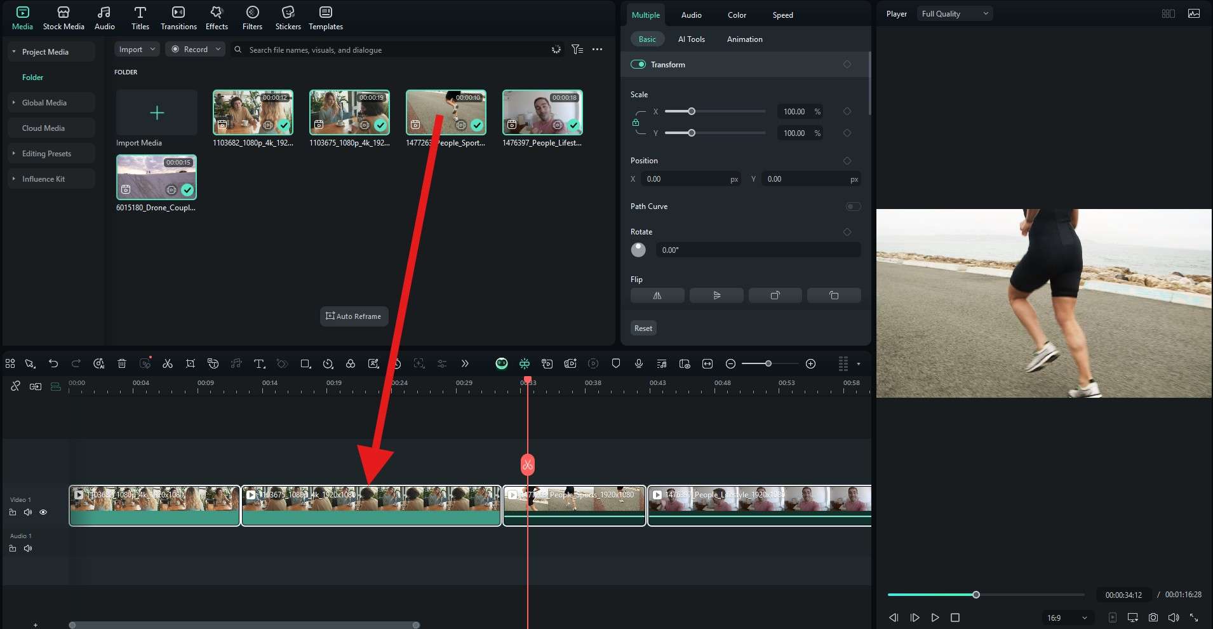Select the 6015180_Drone_Coupl thumbnail

tap(156, 177)
